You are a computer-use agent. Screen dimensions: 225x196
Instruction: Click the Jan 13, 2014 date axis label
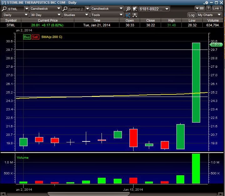[133, 189]
